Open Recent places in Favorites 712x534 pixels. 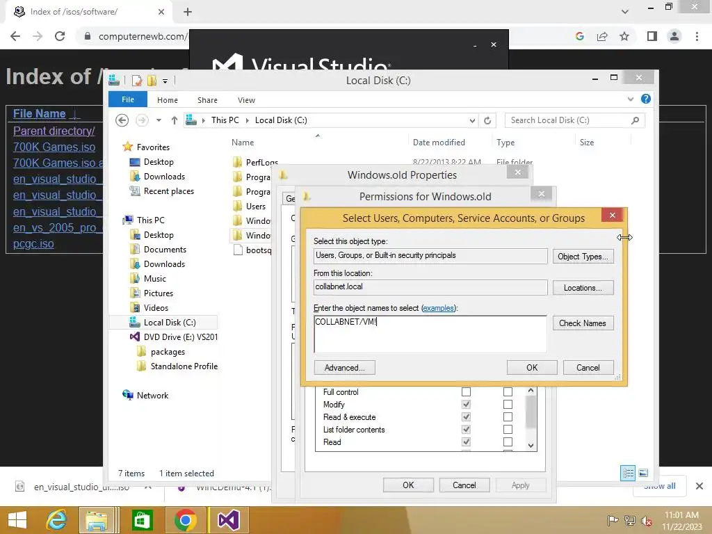(168, 191)
